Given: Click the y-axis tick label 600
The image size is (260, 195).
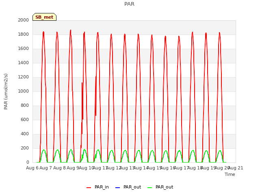Looking at the screenshot, I should (25, 119).
